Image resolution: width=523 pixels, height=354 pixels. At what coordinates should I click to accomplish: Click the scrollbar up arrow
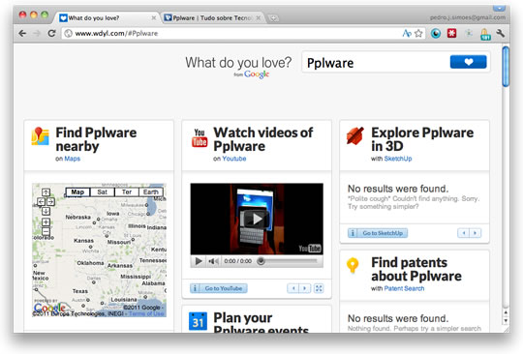tap(506, 312)
